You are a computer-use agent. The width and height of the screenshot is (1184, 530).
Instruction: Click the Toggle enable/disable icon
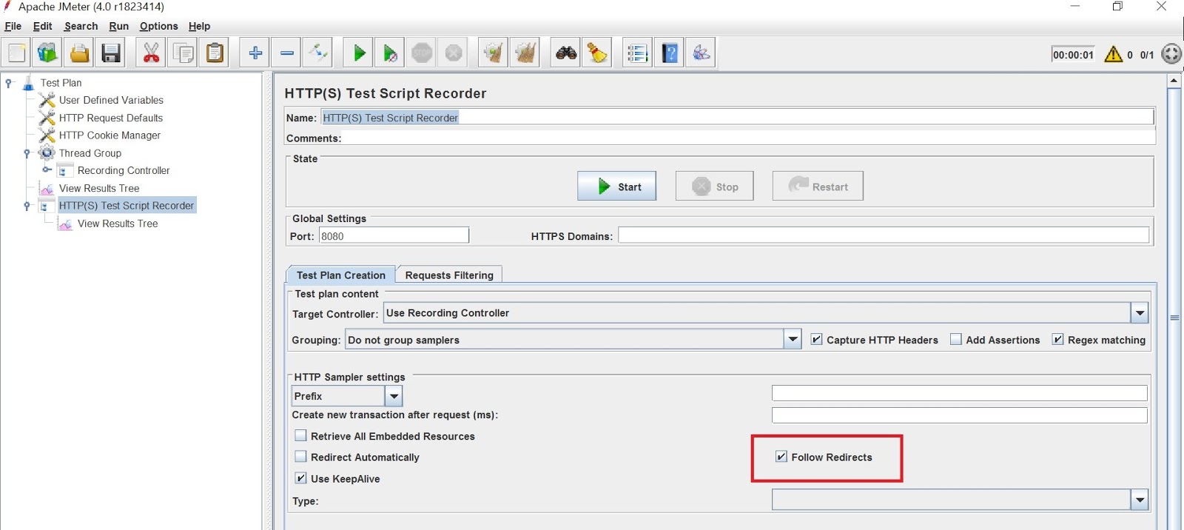click(318, 53)
